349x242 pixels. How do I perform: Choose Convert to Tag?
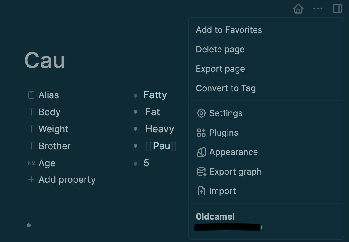226,88
